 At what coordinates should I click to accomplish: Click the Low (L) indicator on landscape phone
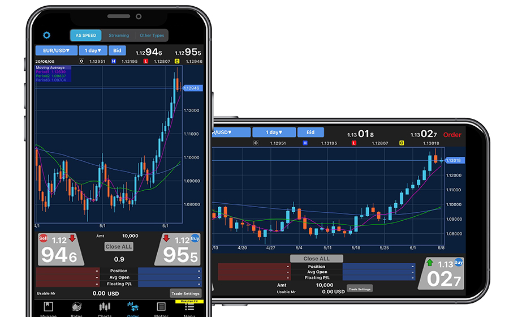354,143
